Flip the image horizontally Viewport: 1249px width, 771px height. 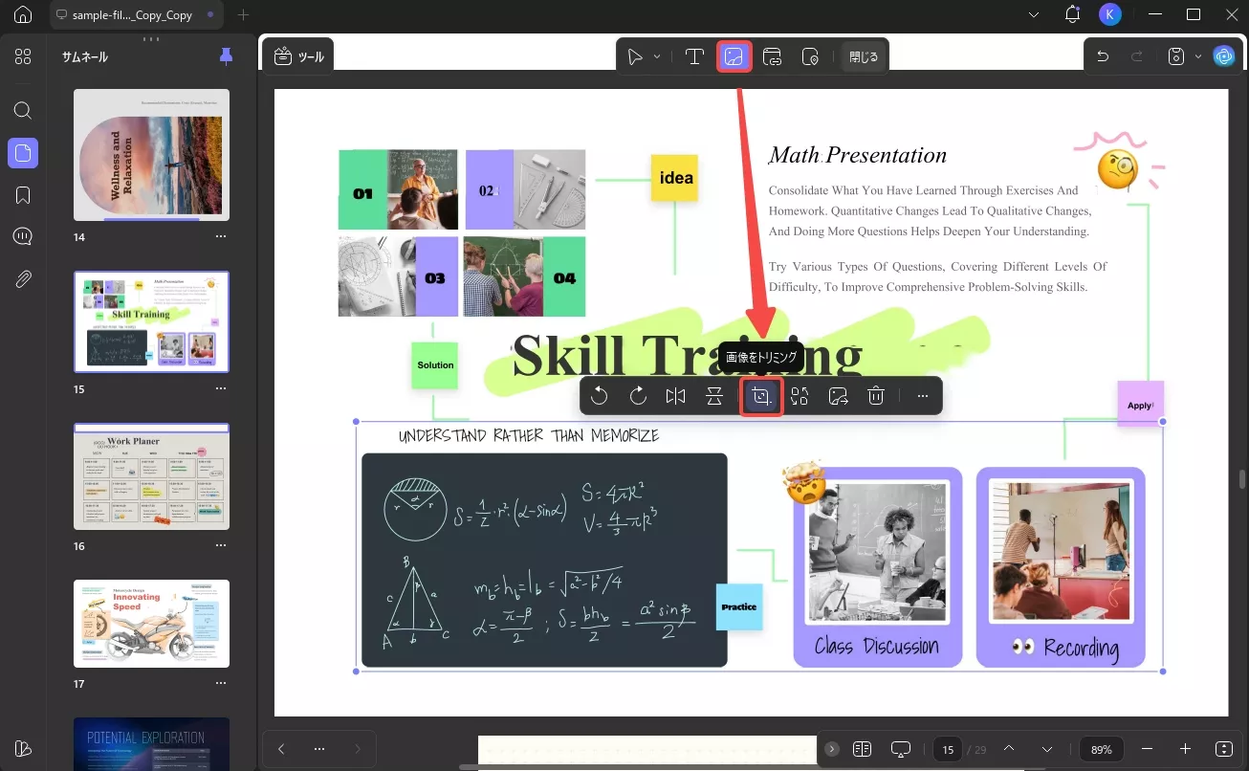click(x=676, y=396)
